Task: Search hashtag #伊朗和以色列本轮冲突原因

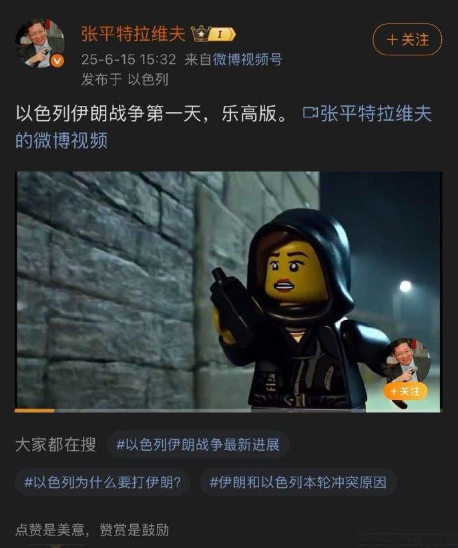Action: point(298,483)
